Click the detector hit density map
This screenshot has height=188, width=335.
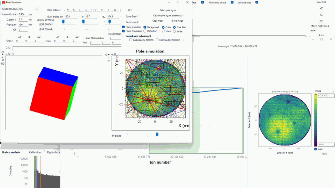[x=285, y=120]
